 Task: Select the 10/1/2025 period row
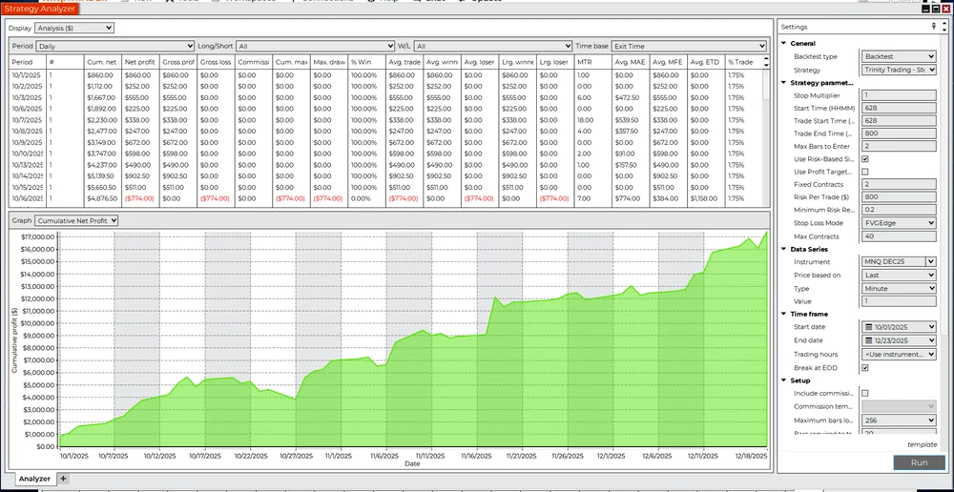tap(386, 75)
